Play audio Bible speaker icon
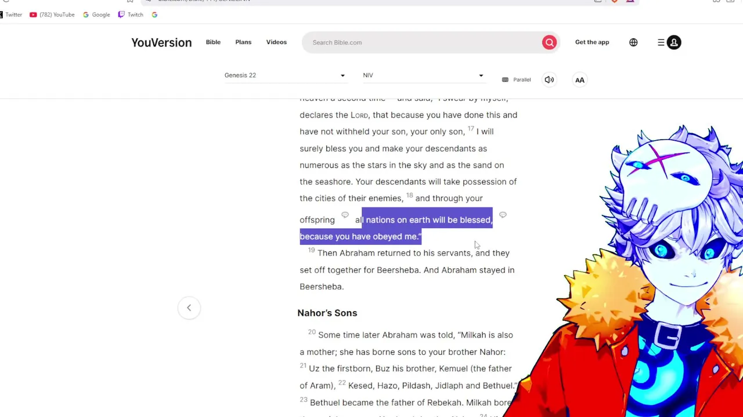Image resolution: width=743 pixels, height=417 pixels. pos(549,79)
